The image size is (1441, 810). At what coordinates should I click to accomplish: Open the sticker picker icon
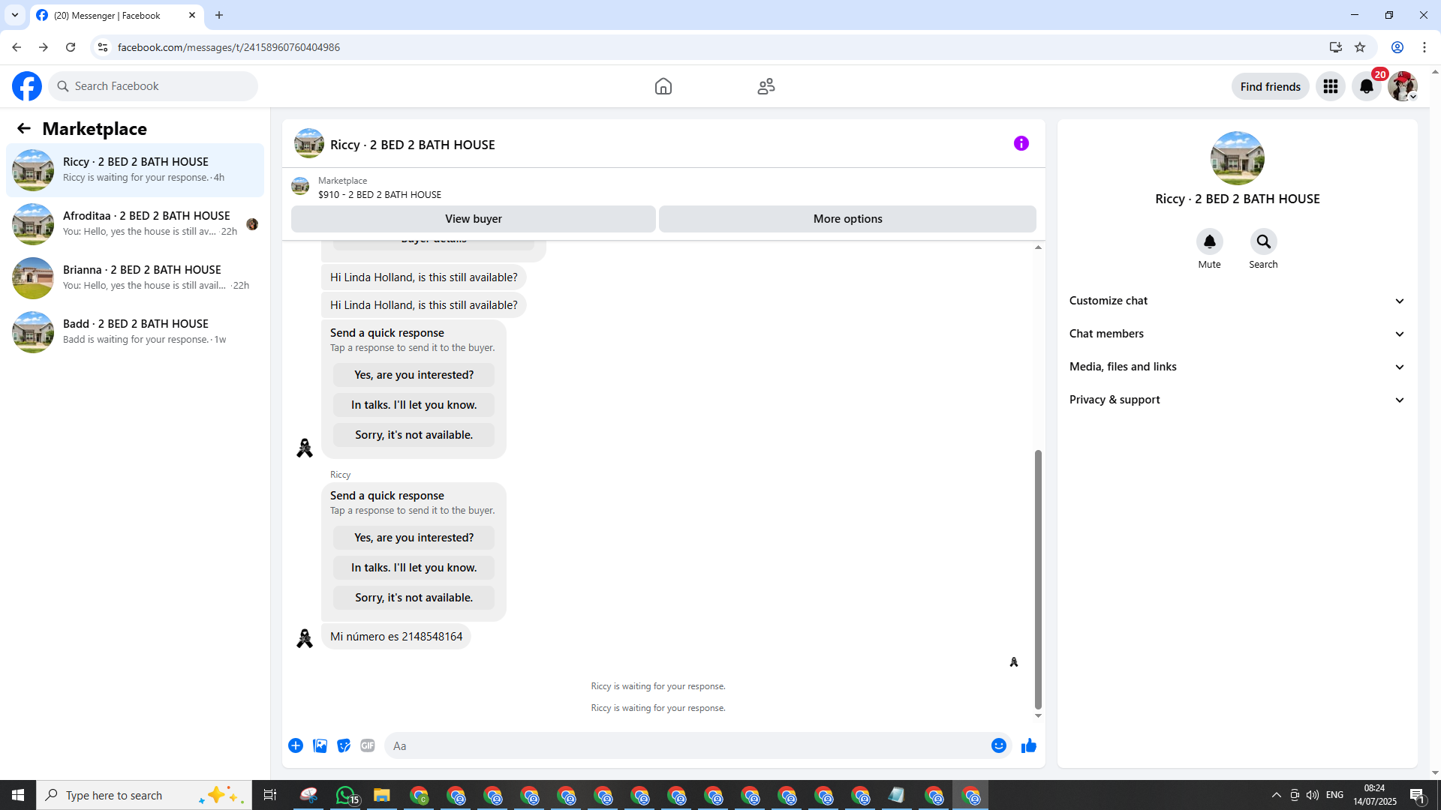coord(344,745)
